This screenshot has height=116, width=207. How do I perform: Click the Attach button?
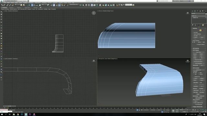point(195,80)
